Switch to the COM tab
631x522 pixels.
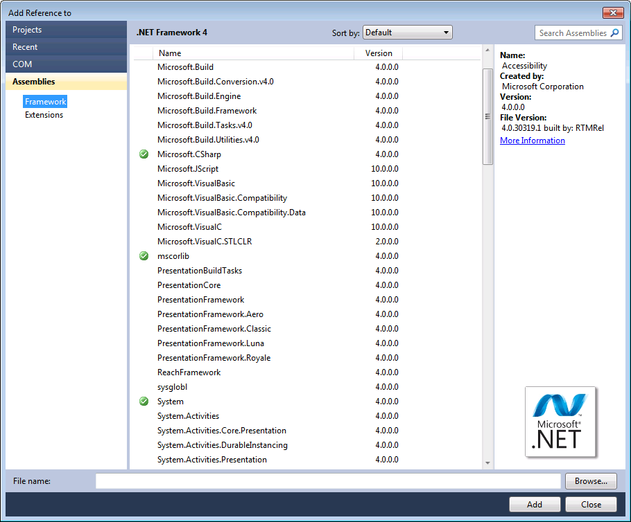pyautogui.click(x=67, y=64)
